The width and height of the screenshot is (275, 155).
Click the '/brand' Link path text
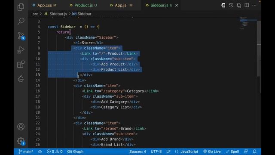coord(111,128)
